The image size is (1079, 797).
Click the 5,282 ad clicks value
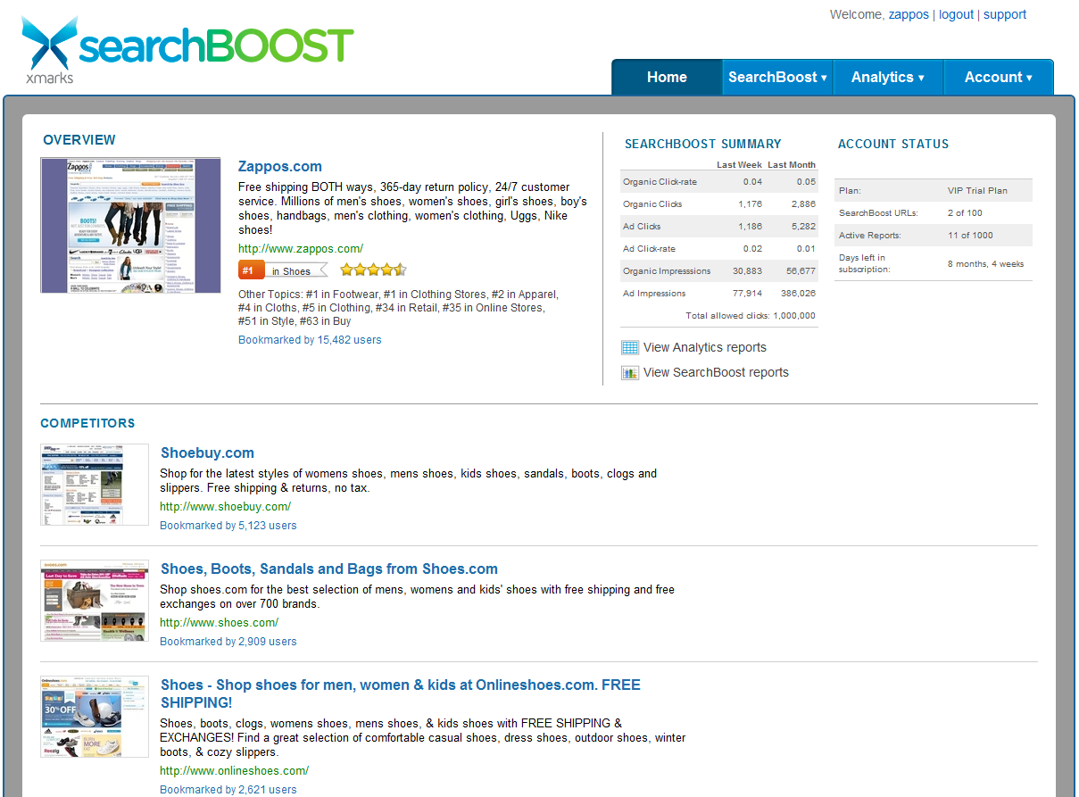tap(803, 227)
